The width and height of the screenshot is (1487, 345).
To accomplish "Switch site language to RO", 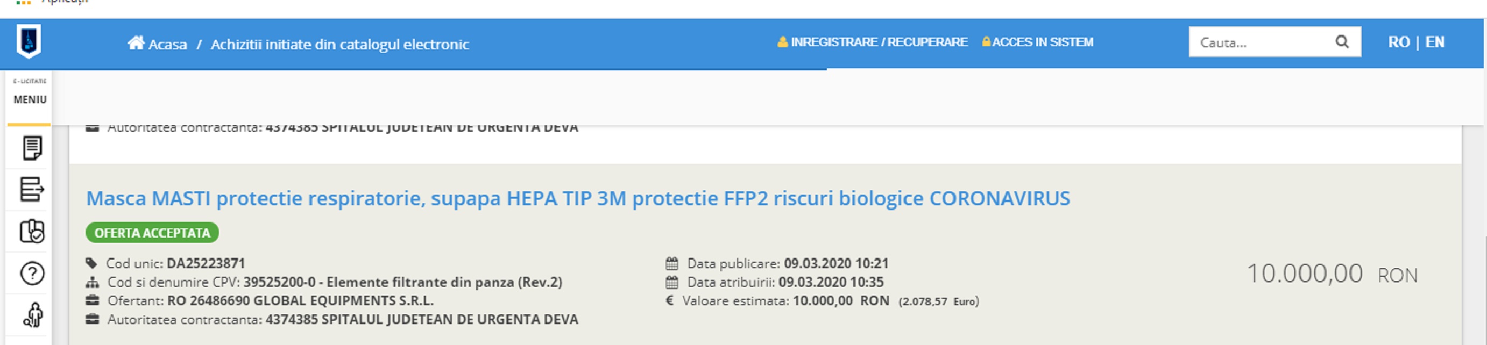I will click(1398, 42).
